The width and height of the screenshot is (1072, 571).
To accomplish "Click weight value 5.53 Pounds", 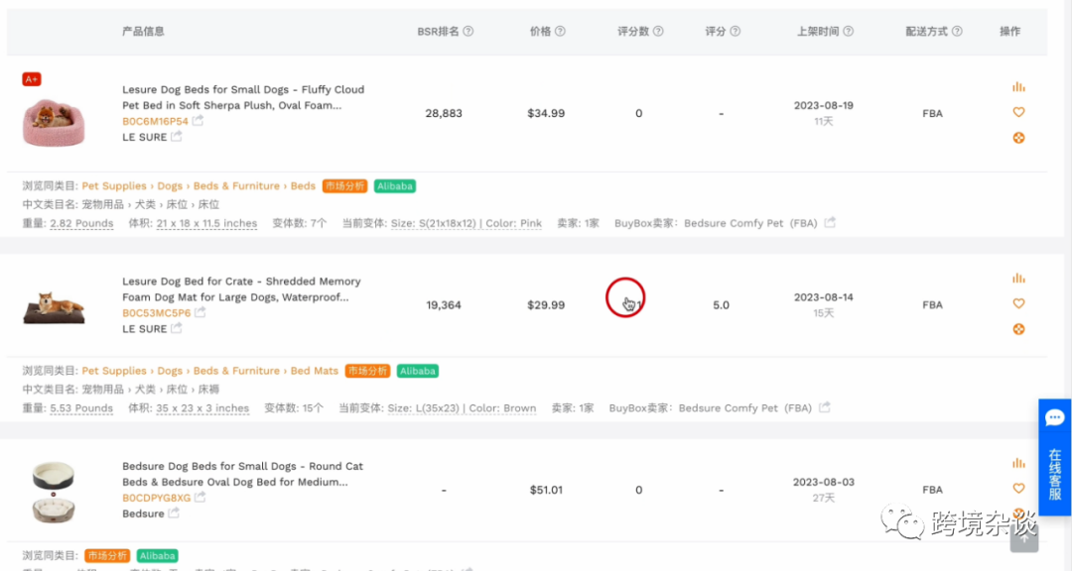I will (x=81, y=408).
